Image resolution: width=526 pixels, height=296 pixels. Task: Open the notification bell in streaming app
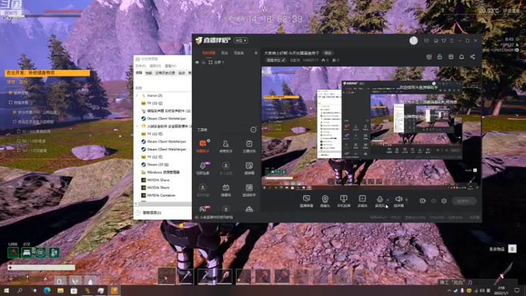point(462,57)
